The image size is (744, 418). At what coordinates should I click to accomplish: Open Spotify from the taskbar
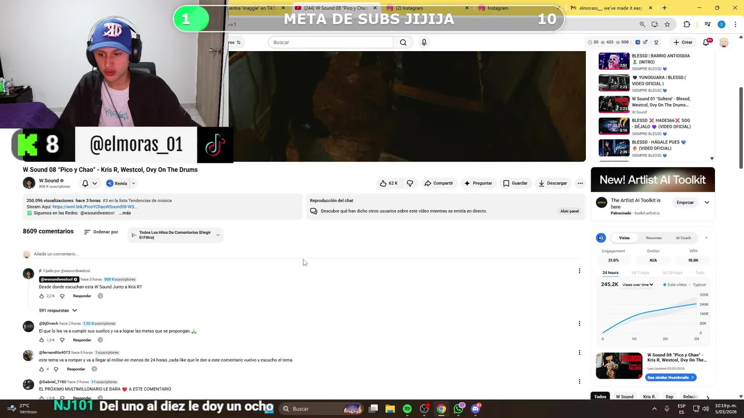[x=407, y=409]
